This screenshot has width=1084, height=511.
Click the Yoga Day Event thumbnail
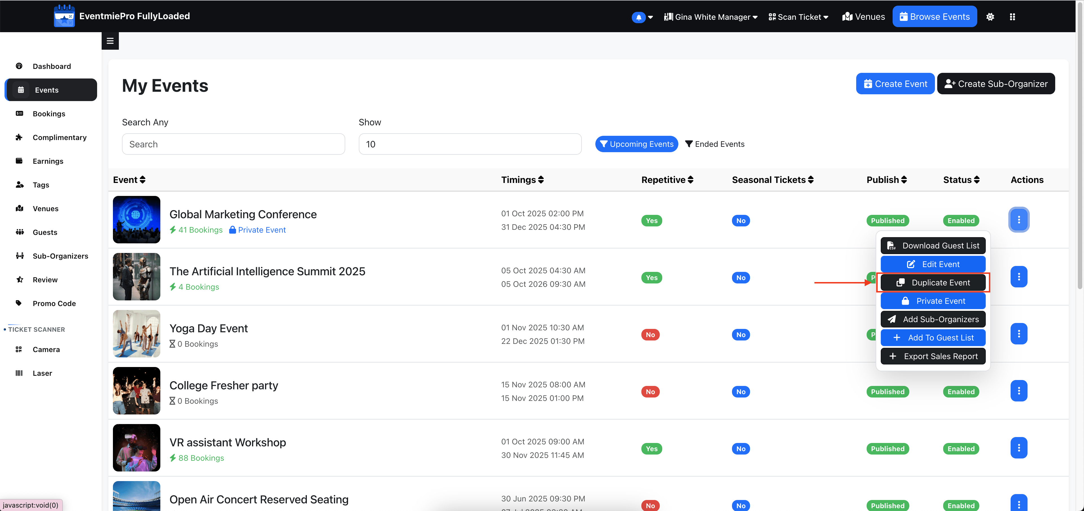136,334
